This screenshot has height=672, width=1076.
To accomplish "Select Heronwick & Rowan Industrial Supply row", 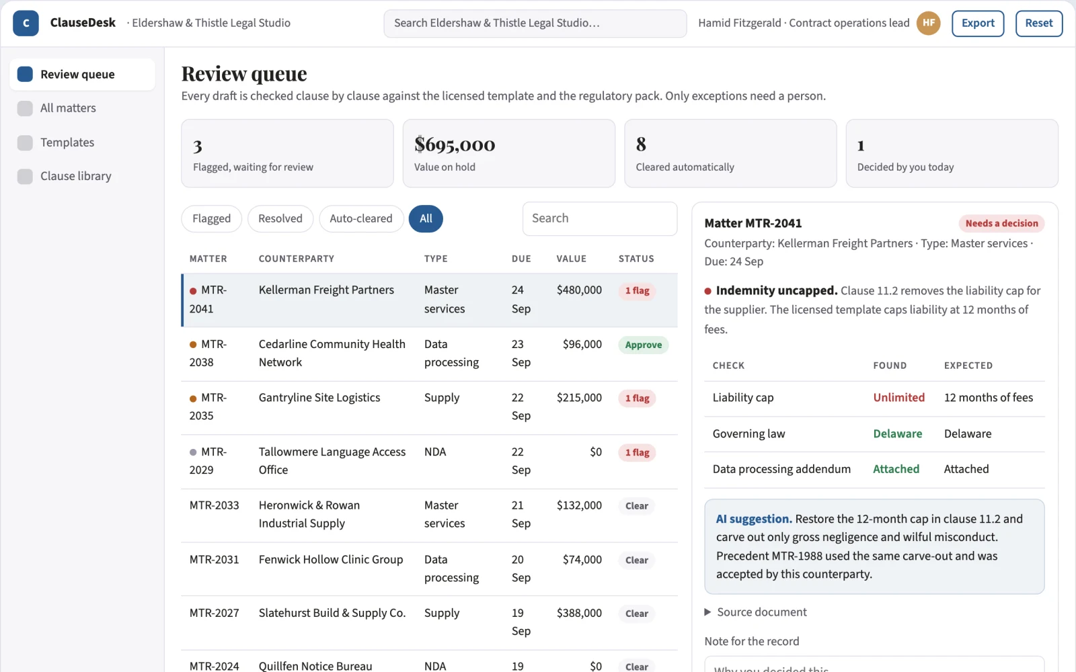I will click(429, 515).
